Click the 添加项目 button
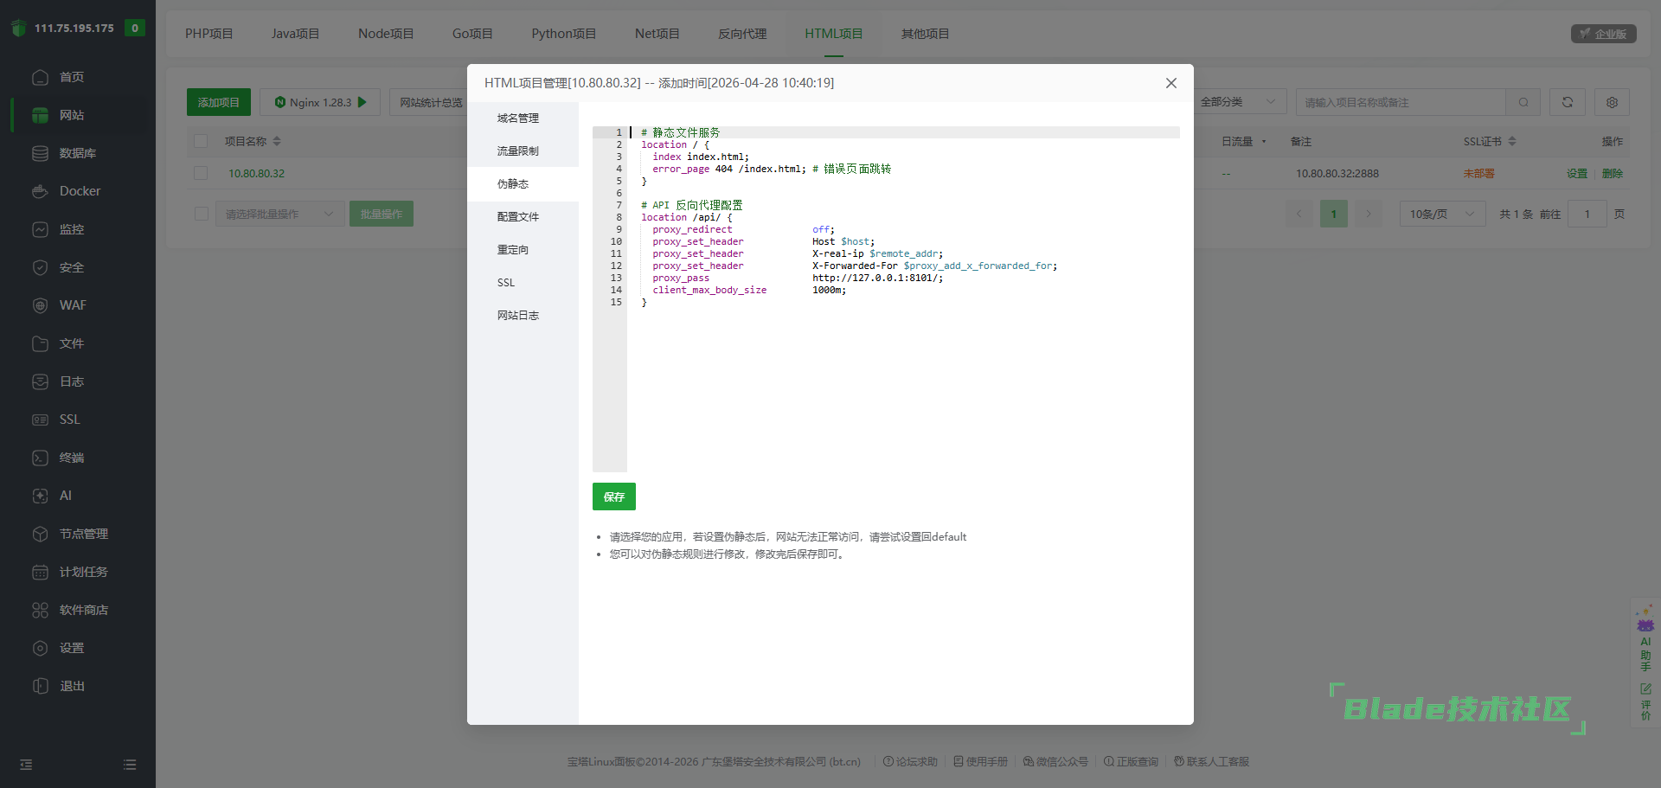 pyautogui.click(x=218, y=102)
